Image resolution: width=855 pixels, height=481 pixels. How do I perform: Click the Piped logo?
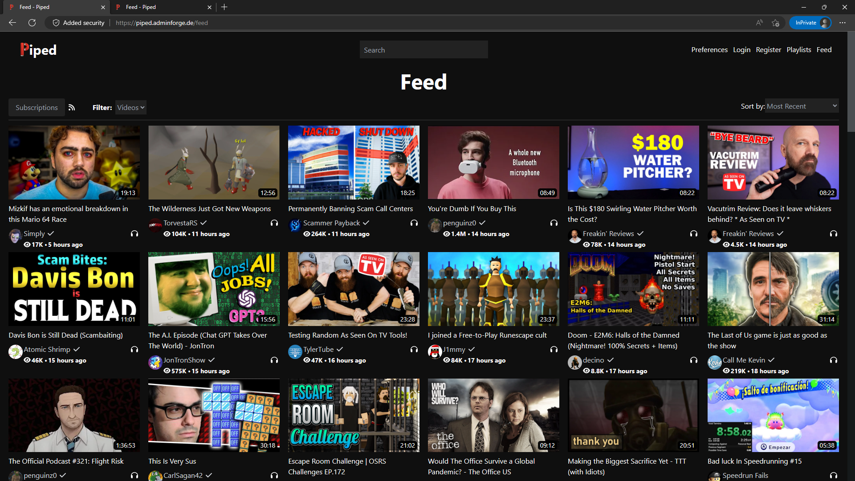38,49
